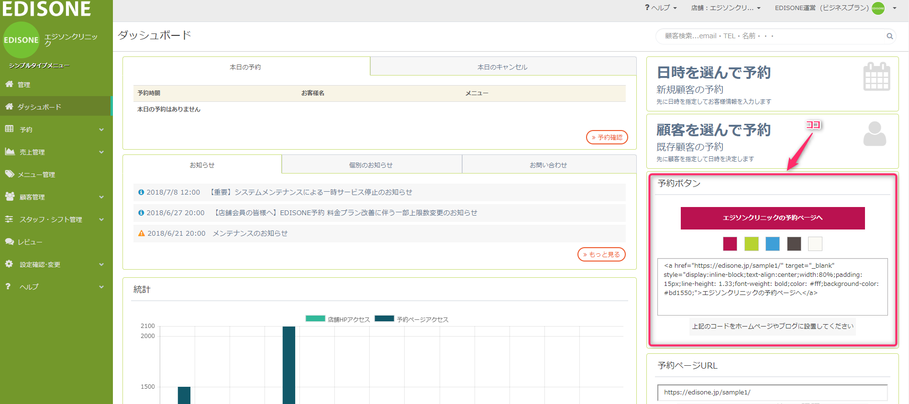Choose the dark gray button color swatch
909x404 pixels.
pos(794,244)
